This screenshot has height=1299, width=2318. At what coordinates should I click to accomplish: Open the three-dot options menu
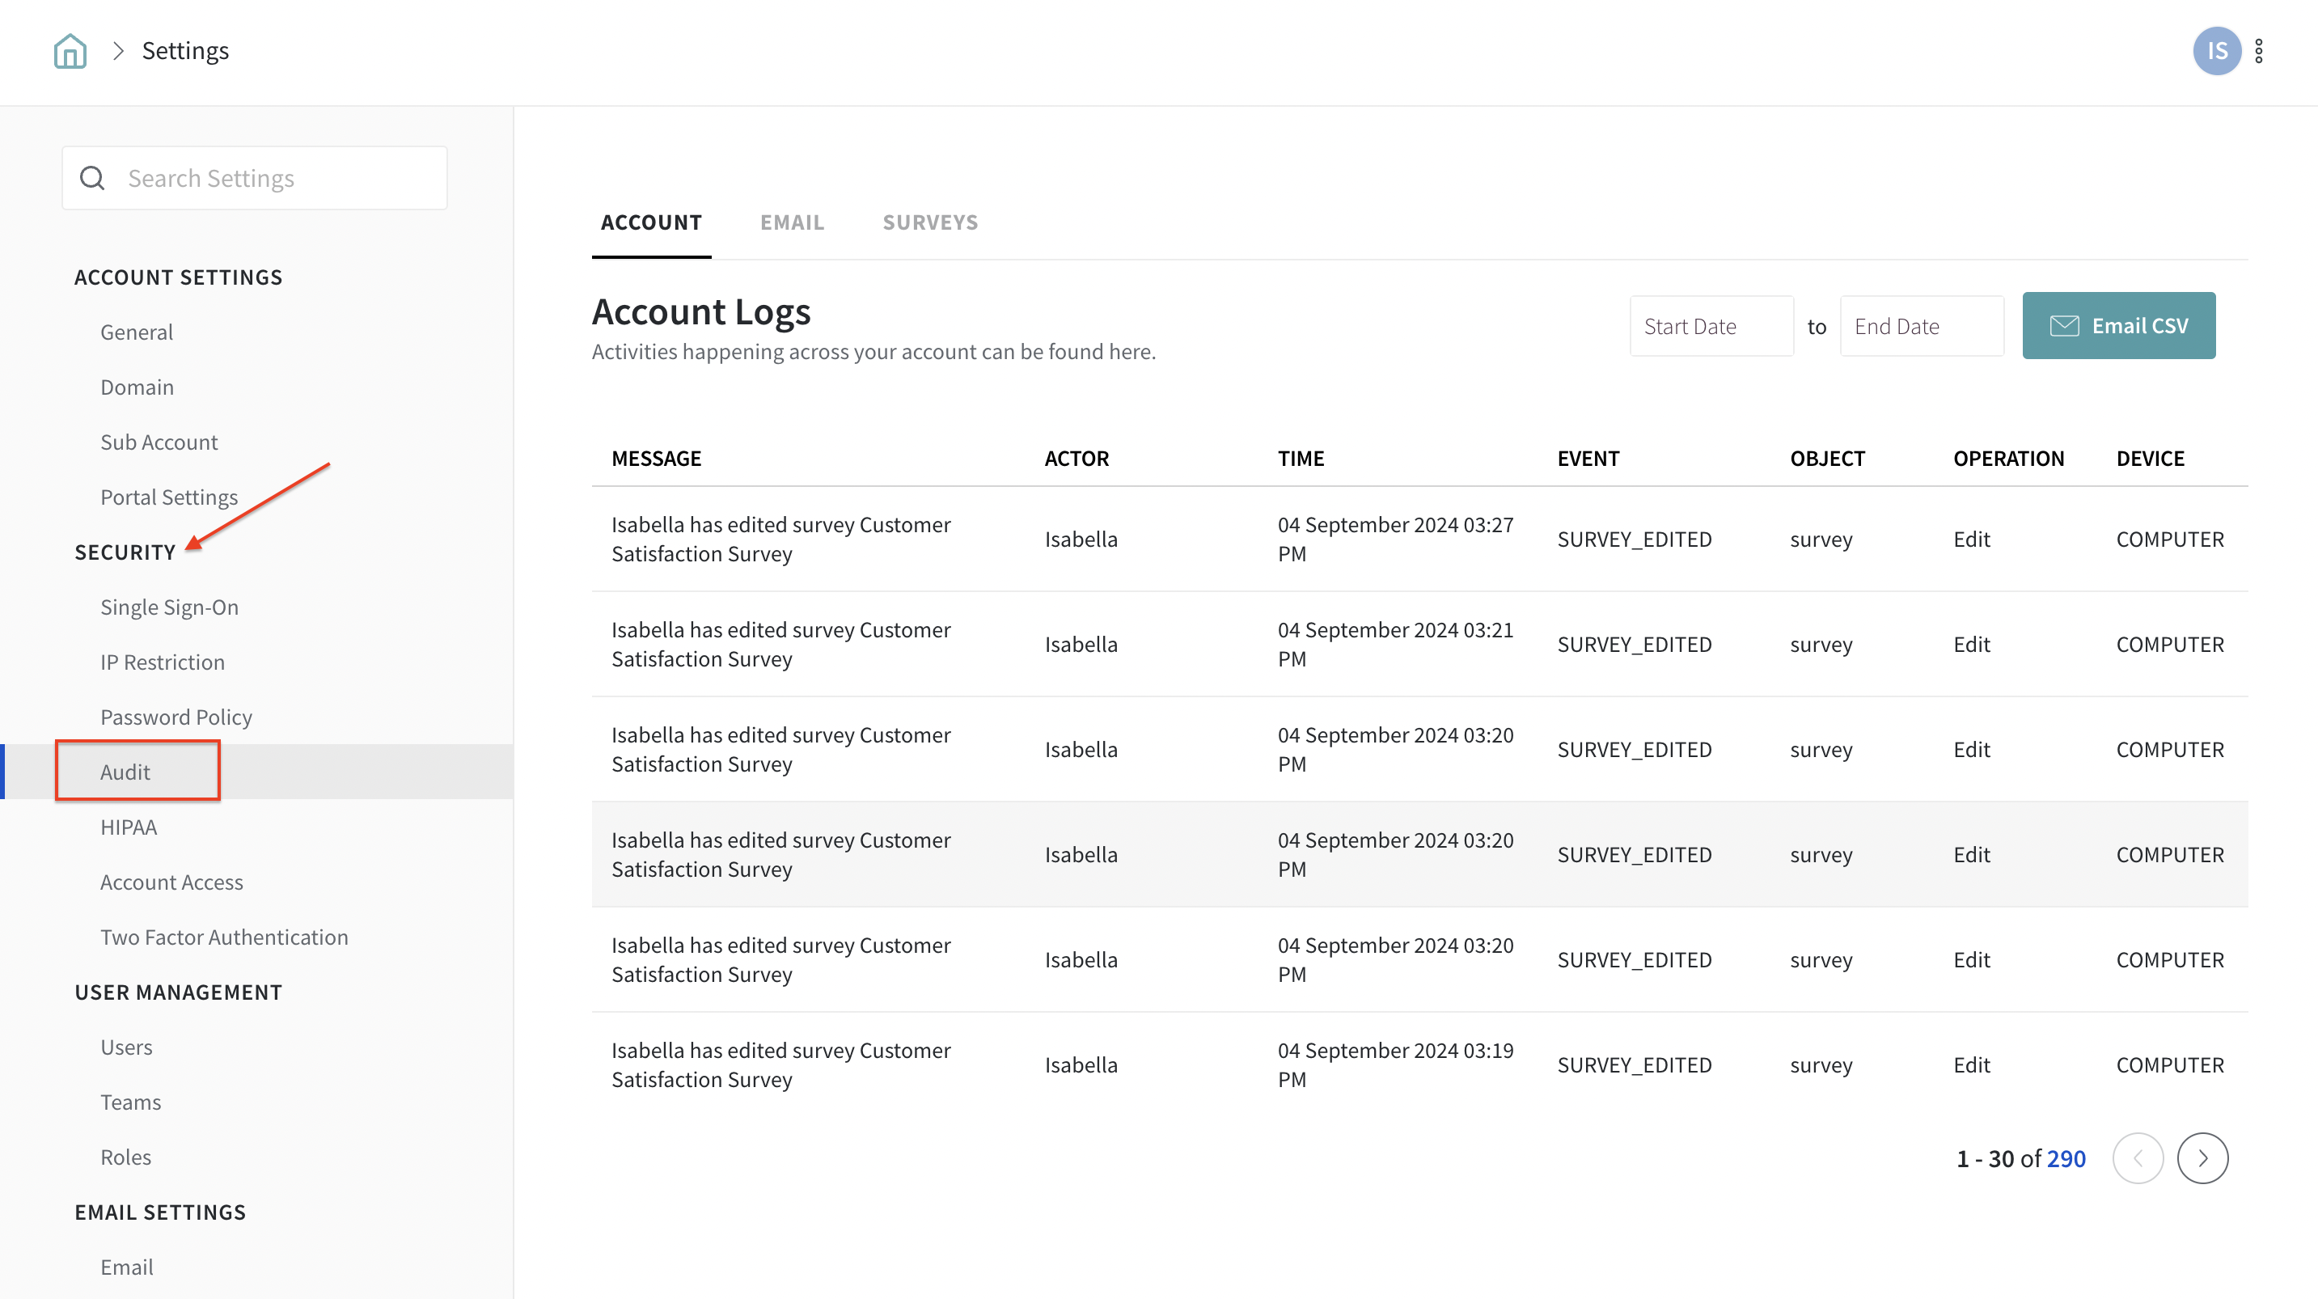(x=2259, y=51)
